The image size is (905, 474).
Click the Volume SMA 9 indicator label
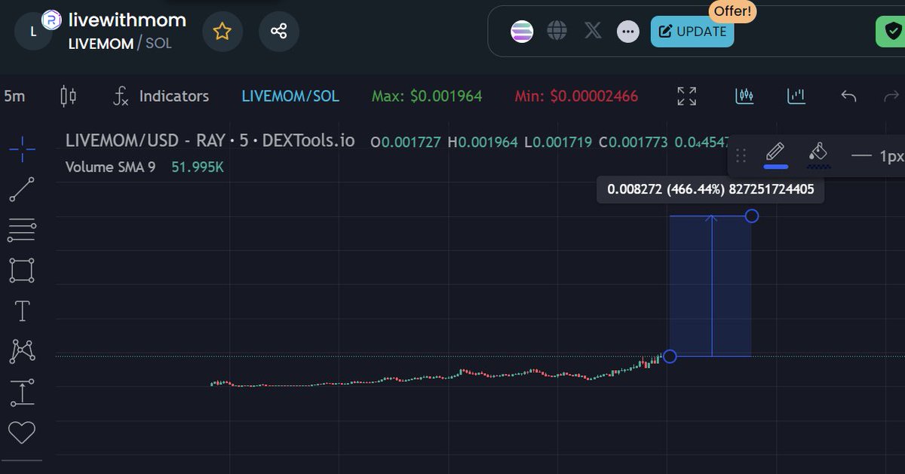(111, 167)
